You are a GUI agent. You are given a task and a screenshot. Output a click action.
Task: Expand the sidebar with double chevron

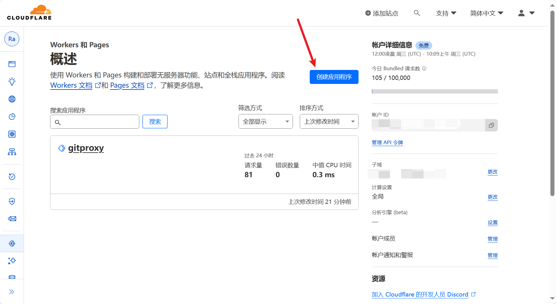click(12, 292)
